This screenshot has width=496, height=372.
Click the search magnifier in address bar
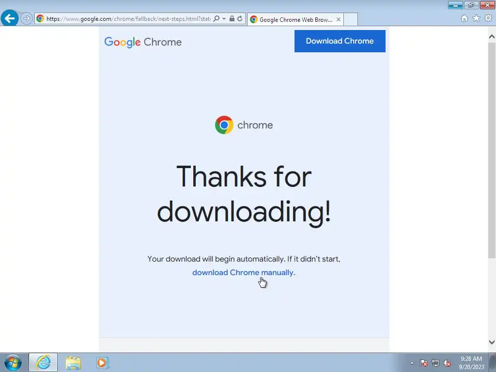pos(217,18)
